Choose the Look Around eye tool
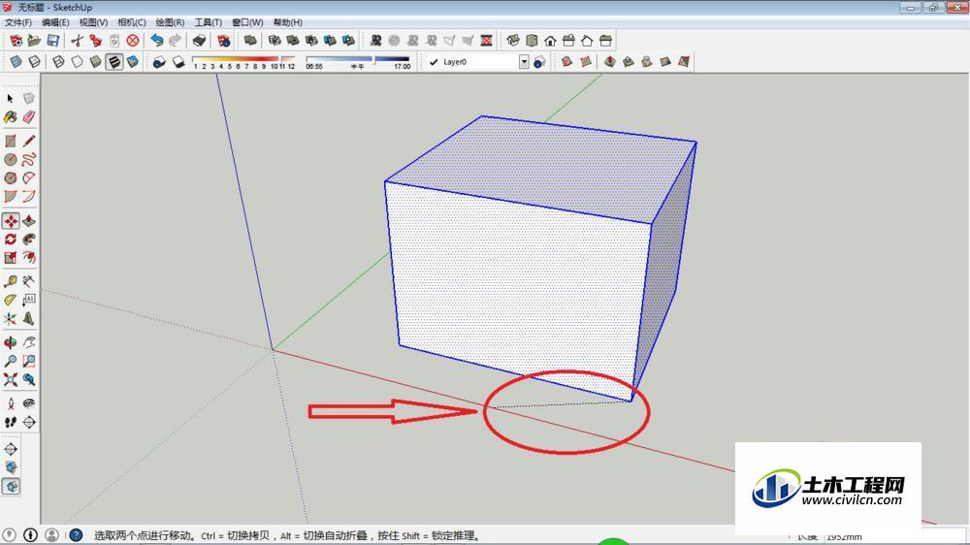This screenshot has height=545, width=970. 28,403
